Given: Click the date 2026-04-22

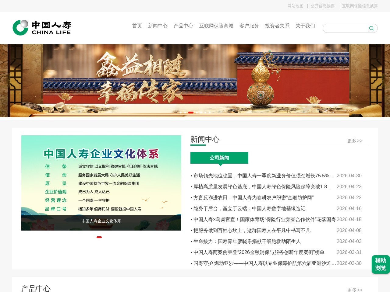Looking at the screenshot, I should coord(349,197).
